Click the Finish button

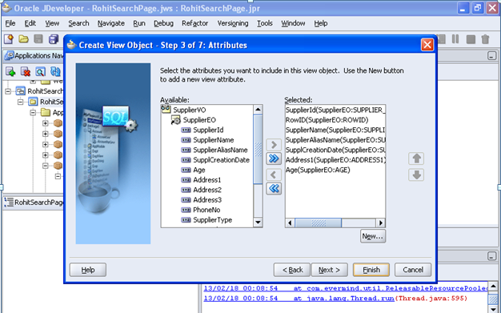pos(371,270)
